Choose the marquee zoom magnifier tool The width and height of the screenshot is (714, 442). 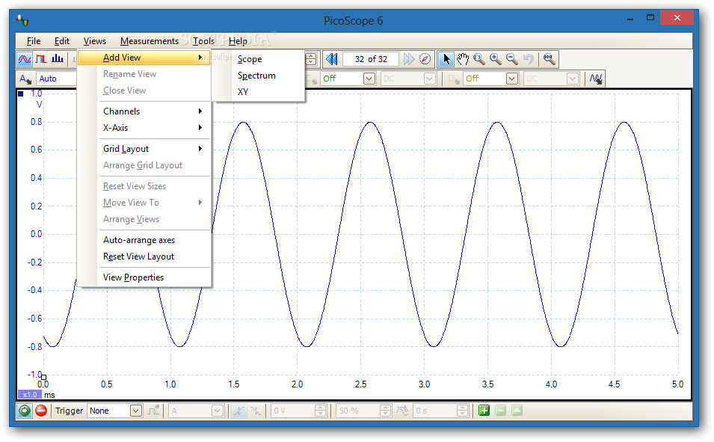pos(479,59)
